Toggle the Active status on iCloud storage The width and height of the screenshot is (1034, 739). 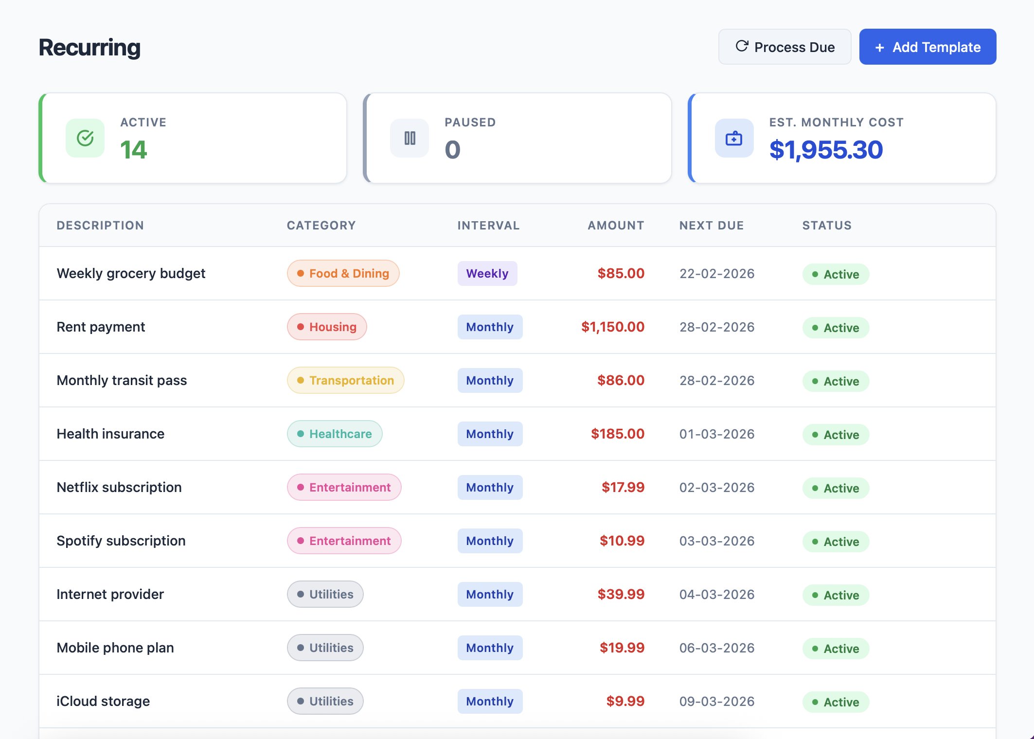(x=836, y=702)
